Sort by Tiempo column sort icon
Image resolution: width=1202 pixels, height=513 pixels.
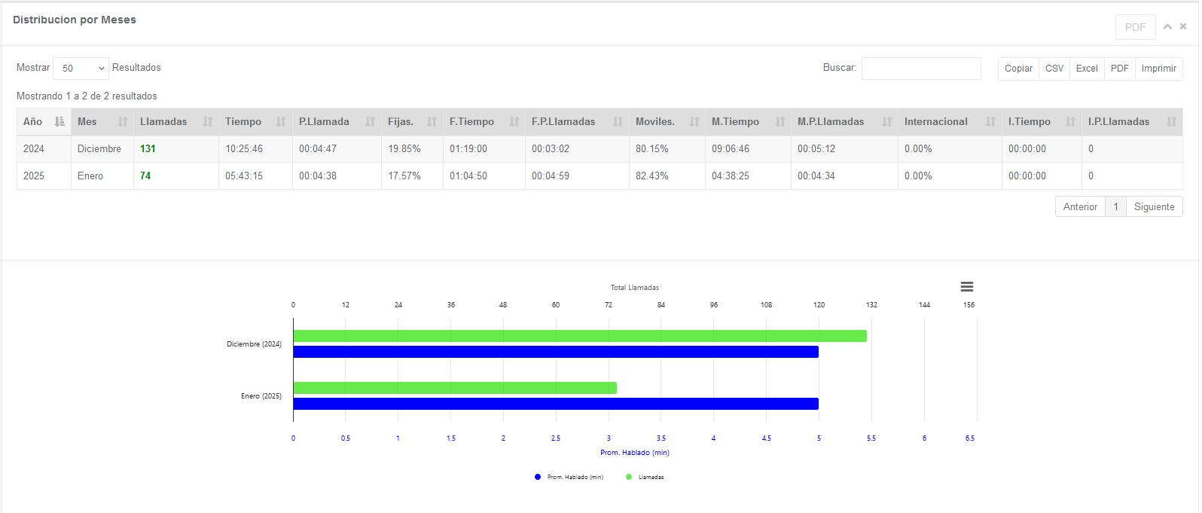281,122
